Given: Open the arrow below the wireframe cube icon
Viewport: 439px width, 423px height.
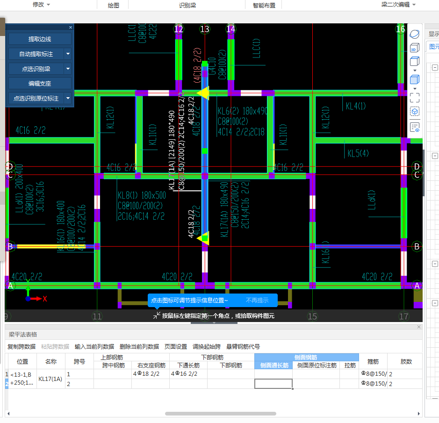Looking at the screenshot, I should [415, 71].
